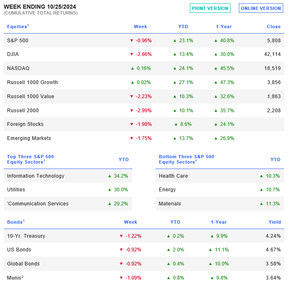Select Munis yield 3.64%
289x287 pixels.
point(273,278)
